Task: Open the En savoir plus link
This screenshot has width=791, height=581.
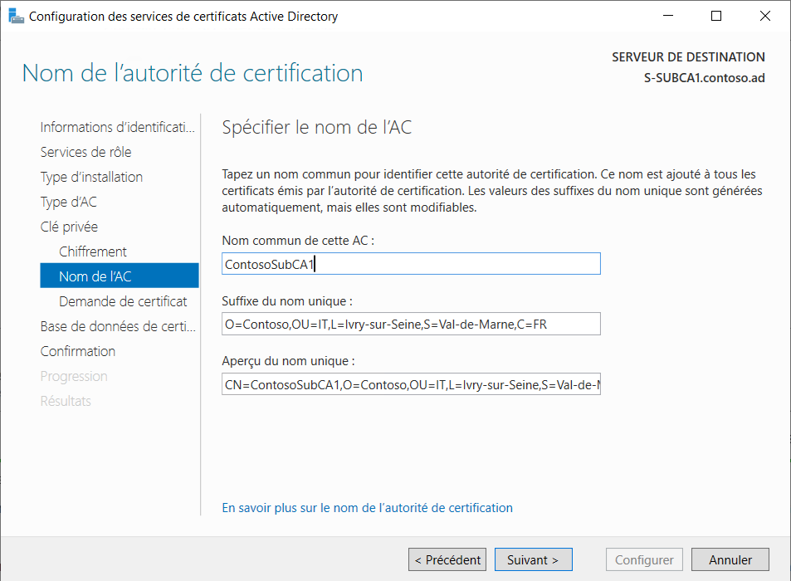Action: click(367, 508)
